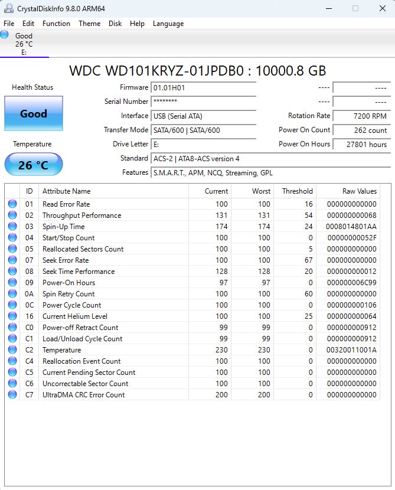
Task: Click the Standard field ACS-2
Action: point(270,158)
